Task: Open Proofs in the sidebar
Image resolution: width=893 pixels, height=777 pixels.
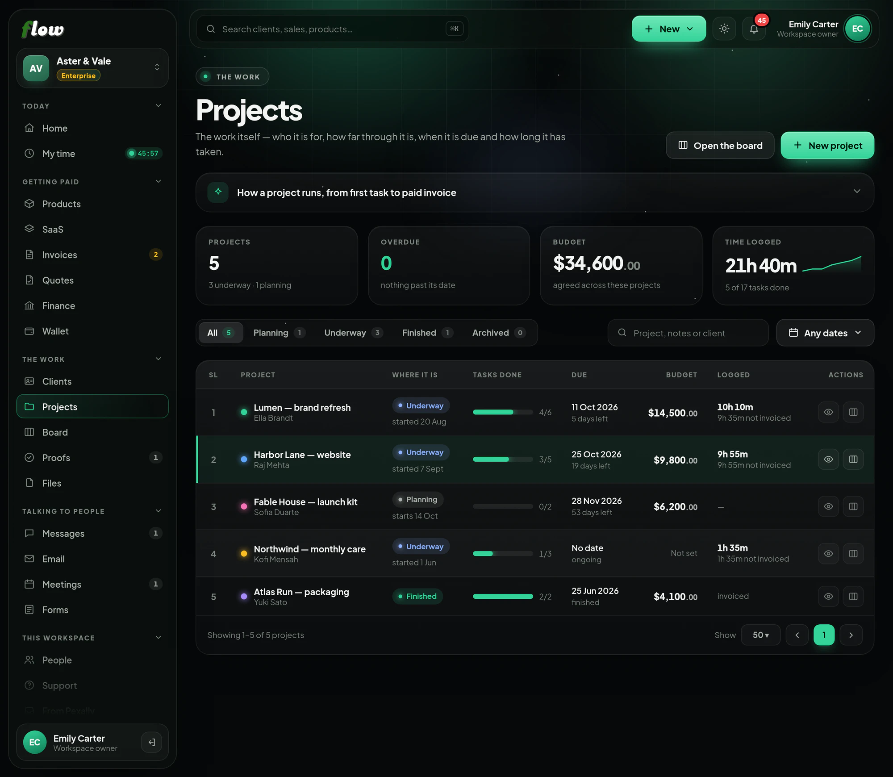Action: [92, 458]
